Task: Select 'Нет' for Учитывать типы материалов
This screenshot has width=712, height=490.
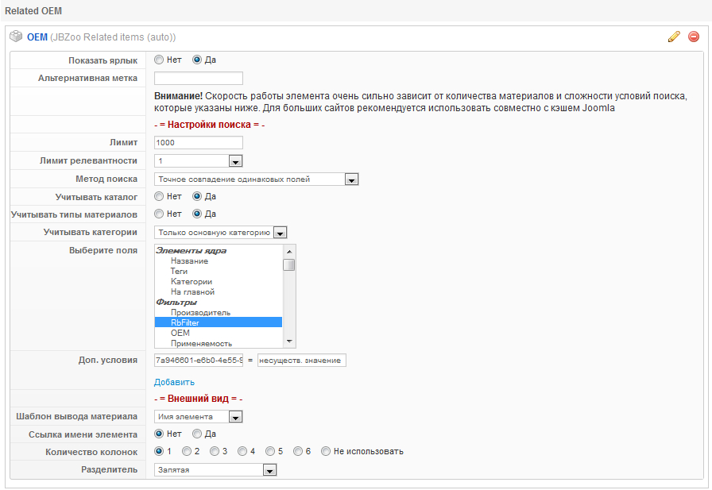Action: click(159, 214)
